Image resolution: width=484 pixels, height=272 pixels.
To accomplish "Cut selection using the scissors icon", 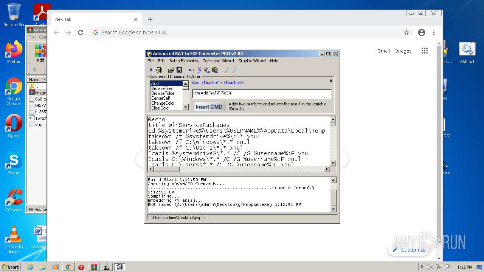I will pyautogui.click(x=199, y=70).
